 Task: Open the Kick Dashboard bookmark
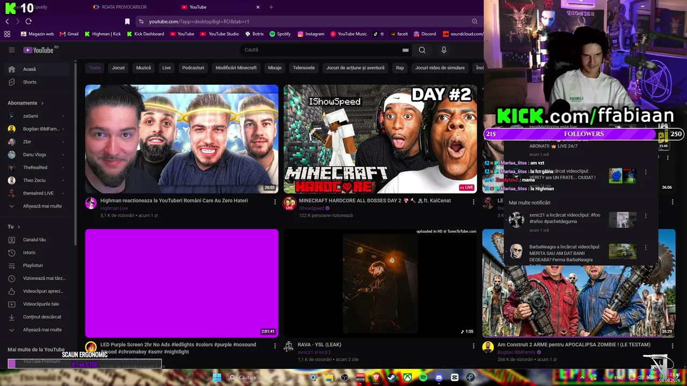coord(145,34)
